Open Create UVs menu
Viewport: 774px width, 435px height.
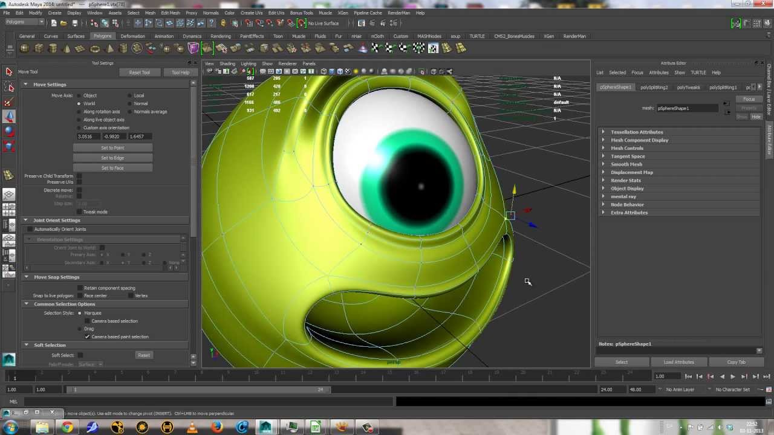pyautogui.click(x=252, y=13)
